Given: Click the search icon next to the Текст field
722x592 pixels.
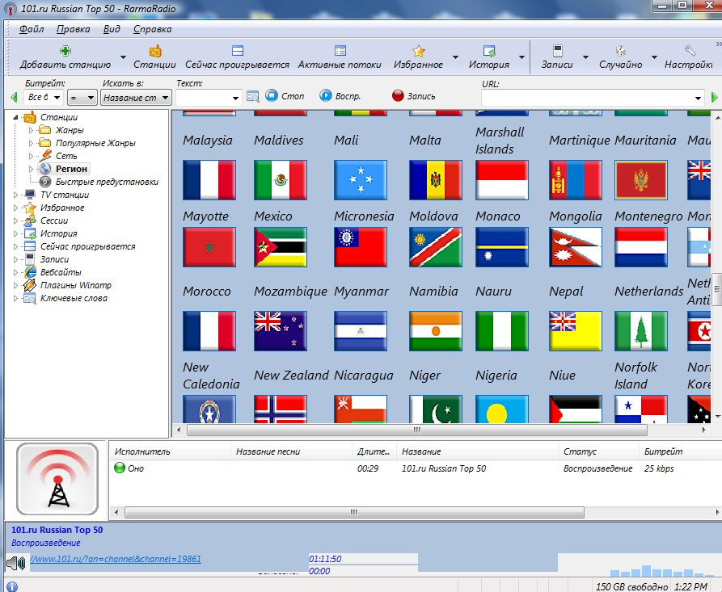Looking at the screenshot, I should pos(253,97).
